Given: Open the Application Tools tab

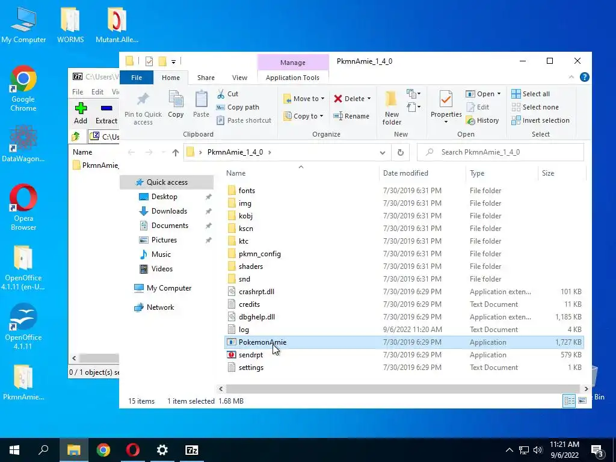Looking at the screenshot, I should tap(293, 78).
